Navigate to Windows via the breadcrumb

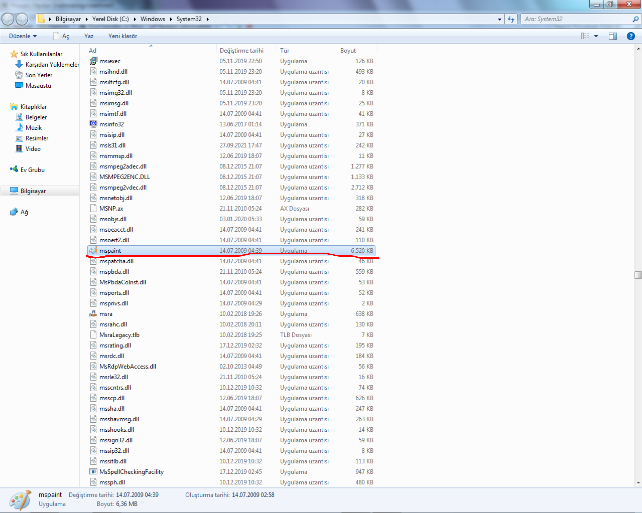[x=153, y=19]
